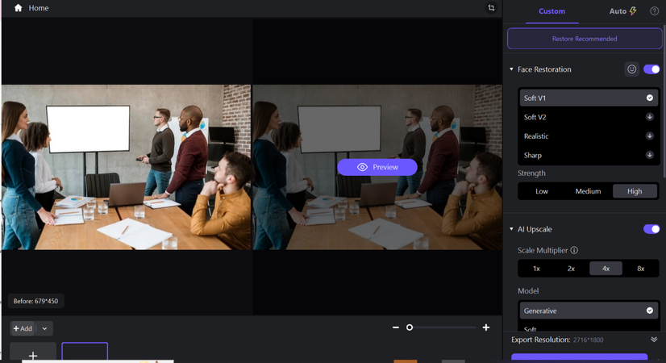Download the Soft V2 model
The image size is (666, 363).
tap(649, 117)
